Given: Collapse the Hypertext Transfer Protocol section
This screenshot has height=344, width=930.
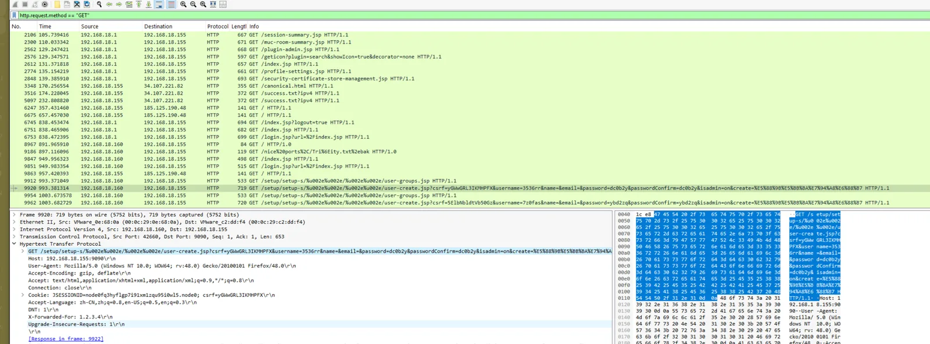Looking at the screenshot, I should coord(14,243).
